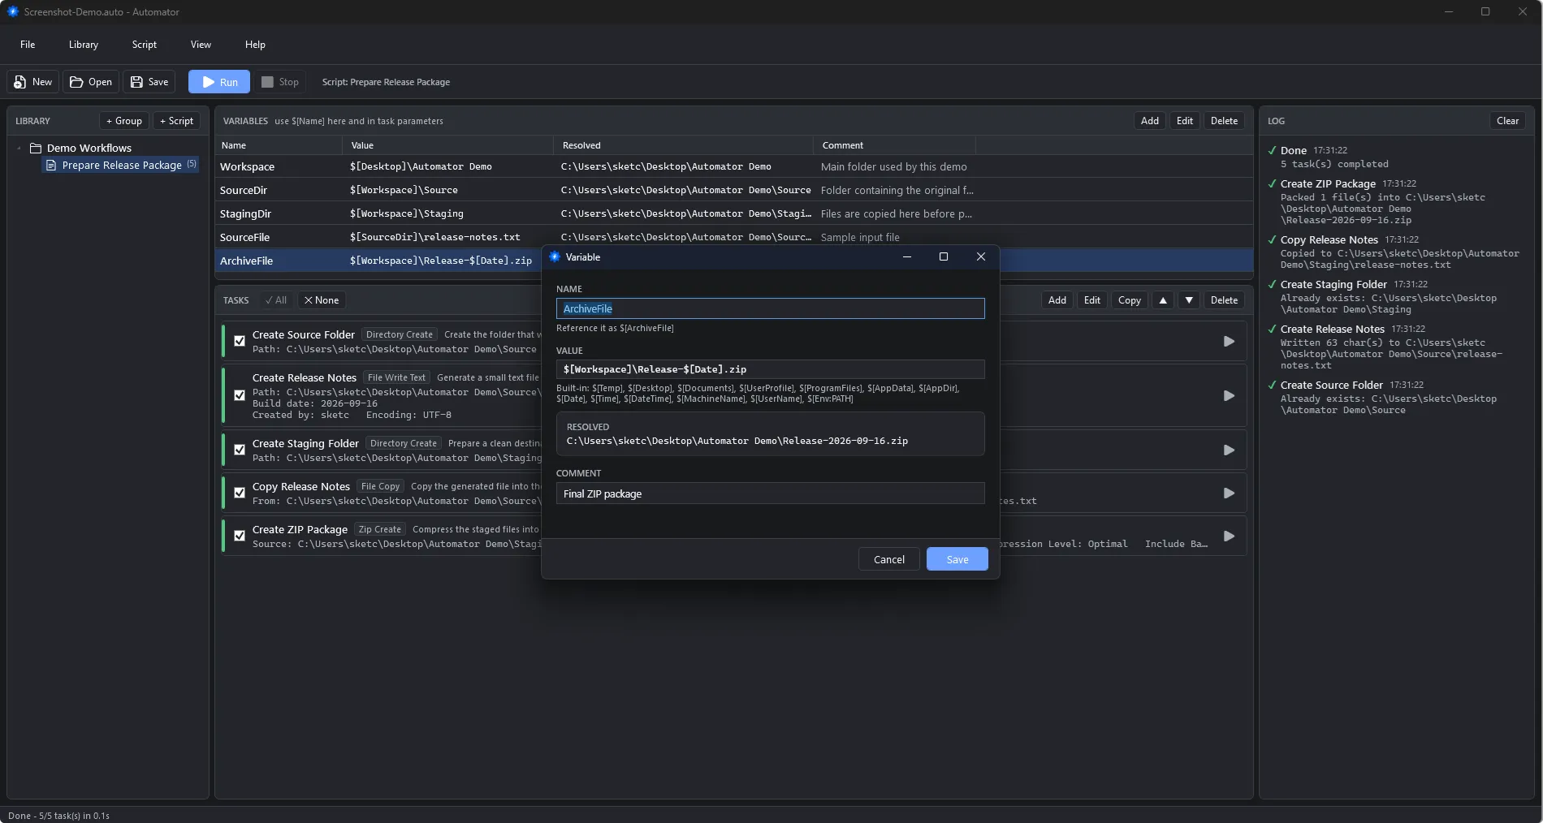The image size is (1543, 823).
Task: Toggle the Copy Release Notes task checkbox
Action: point(240,493)
